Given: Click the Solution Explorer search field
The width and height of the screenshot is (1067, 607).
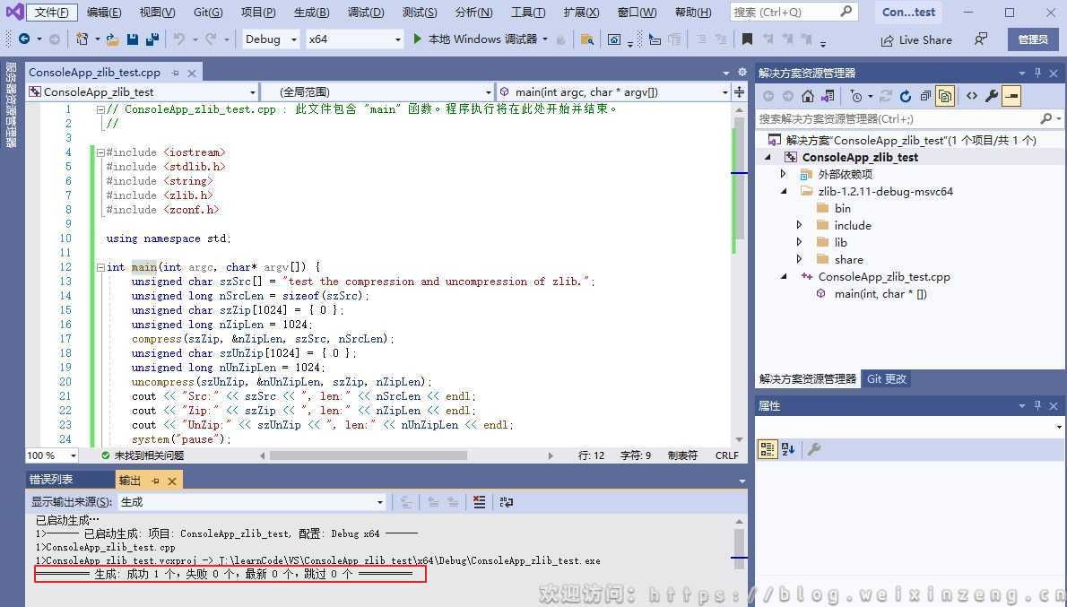Looking at the screenshot, I should [x=897, y=118].
